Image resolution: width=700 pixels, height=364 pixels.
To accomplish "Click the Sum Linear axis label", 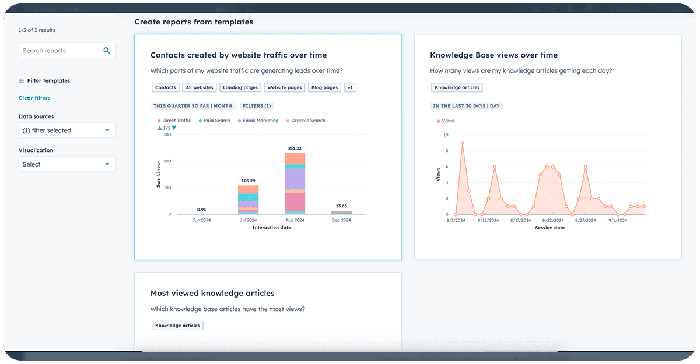I will [158, 175].
